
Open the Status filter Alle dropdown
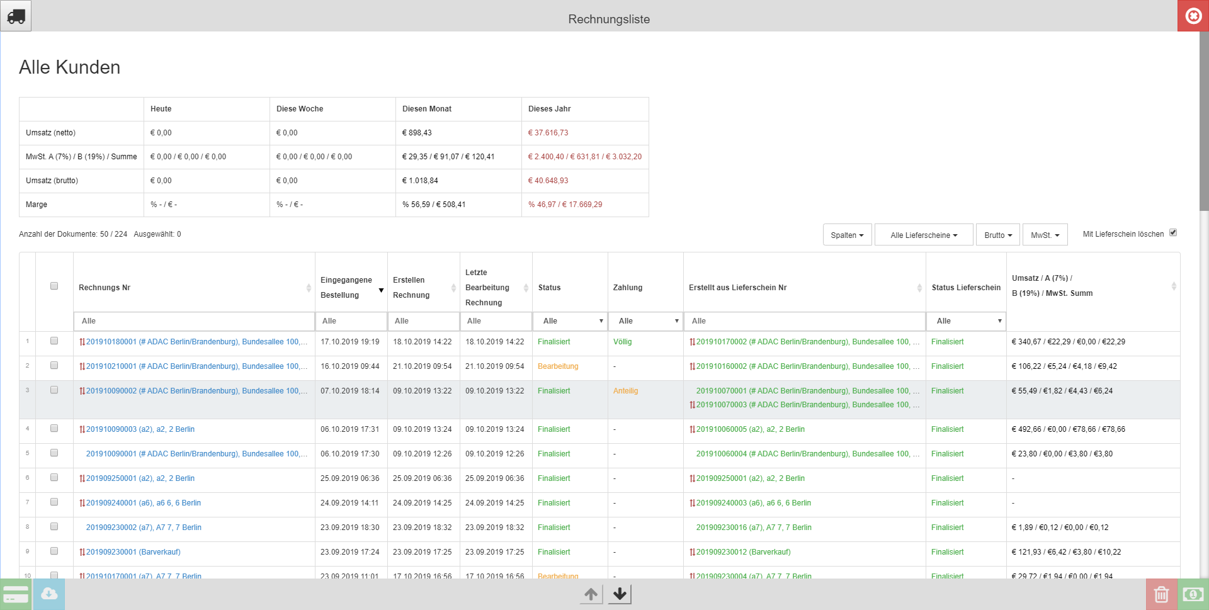pos(570,321)
